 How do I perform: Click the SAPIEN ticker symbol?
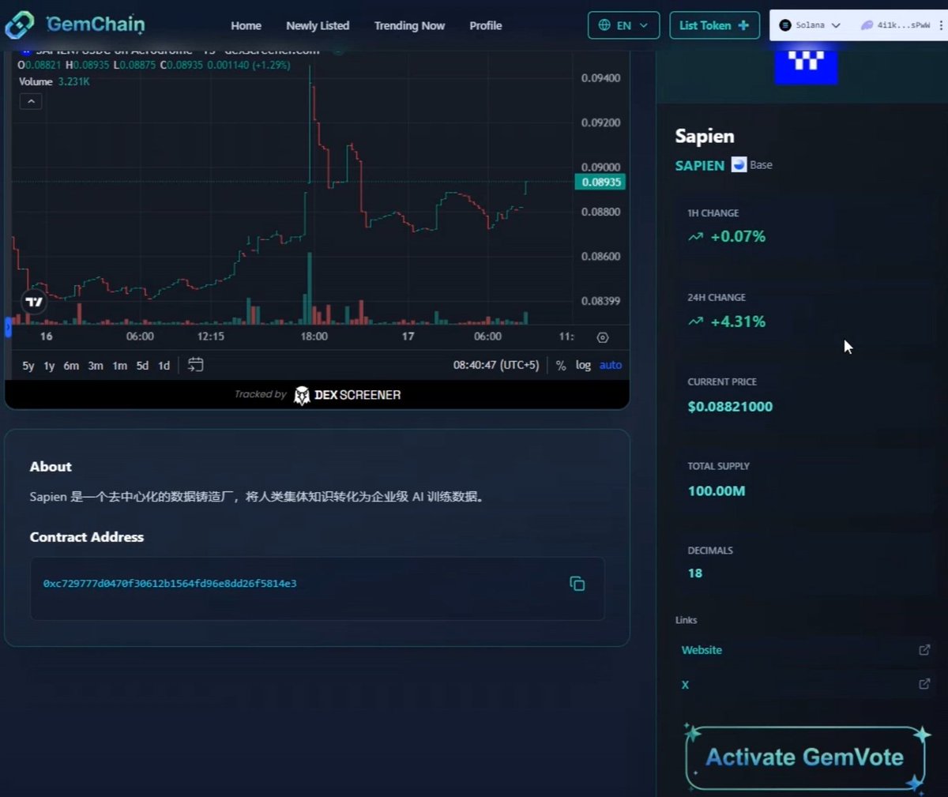pos(700,165)
